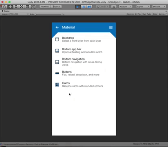
Task: Open the Game panel options menu
Action: click(166, 11)
